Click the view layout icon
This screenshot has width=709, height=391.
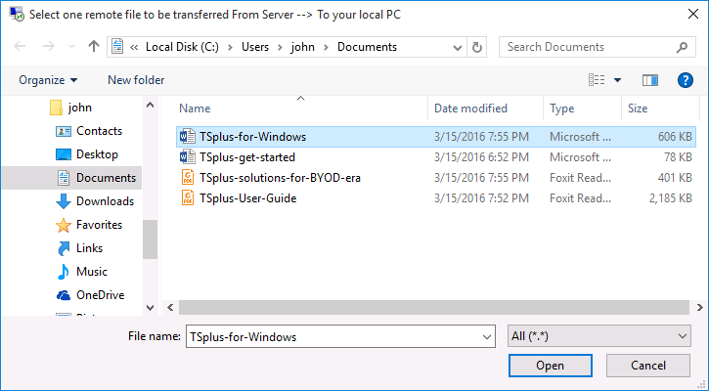click(597, 80)
